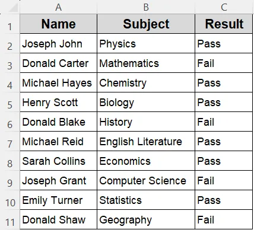
Task: Select the Computer Science cell
Action: tap(146, 180)
